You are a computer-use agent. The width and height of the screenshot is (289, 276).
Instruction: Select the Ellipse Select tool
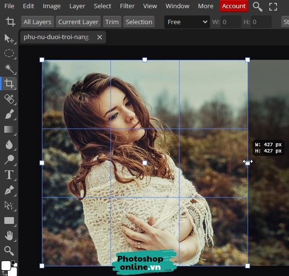(9, 53)
